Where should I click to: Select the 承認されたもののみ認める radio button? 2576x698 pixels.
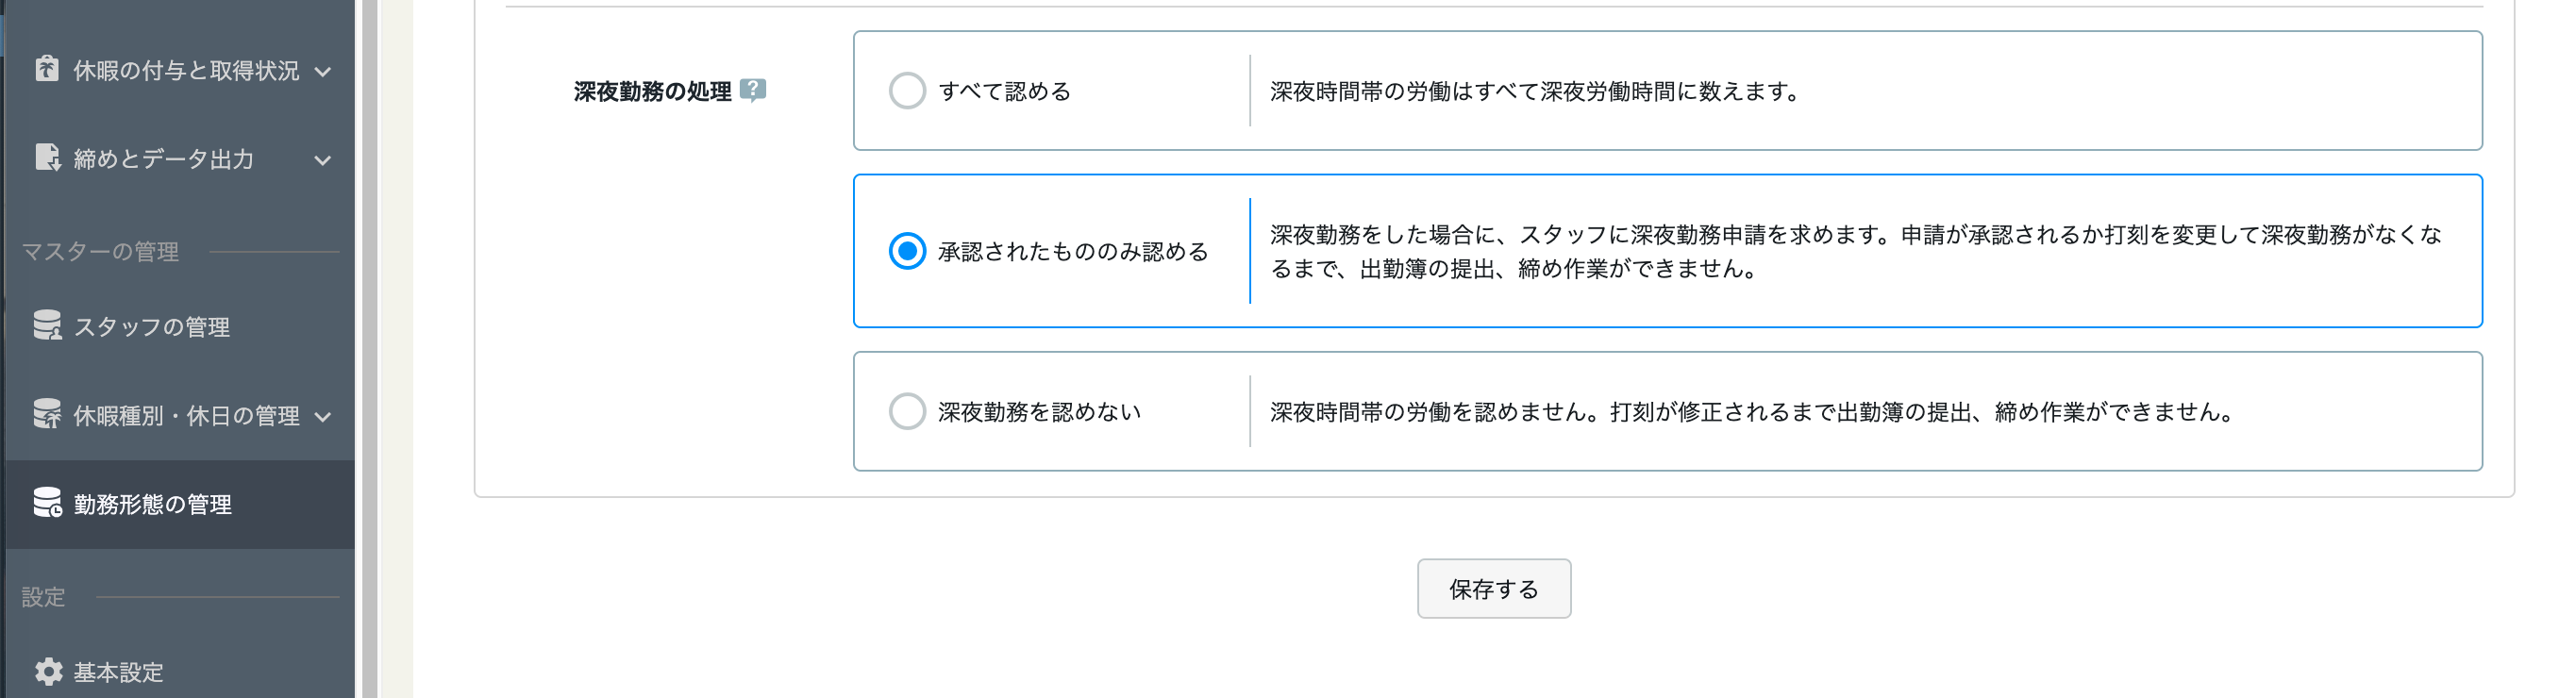pos(907,251)
